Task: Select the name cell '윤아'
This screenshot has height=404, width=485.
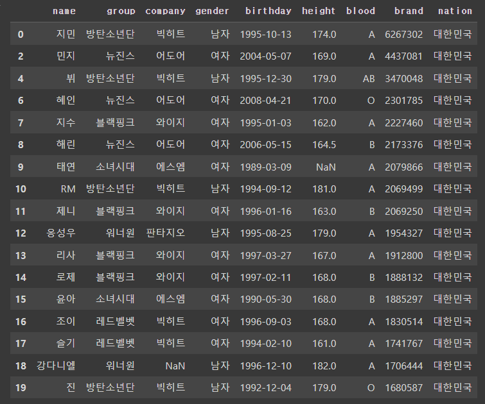Action: 66,299
